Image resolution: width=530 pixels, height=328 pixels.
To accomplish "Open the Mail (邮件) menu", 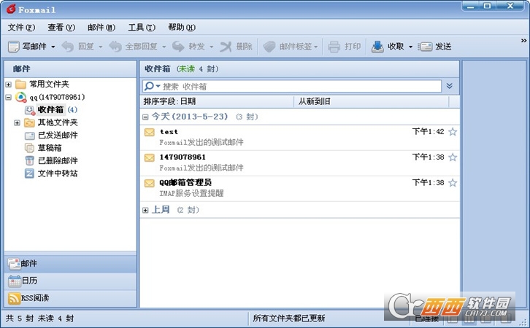I will 101,28.
